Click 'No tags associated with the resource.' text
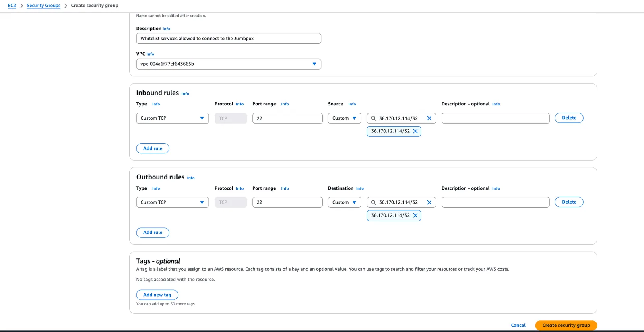The width and height of the screenshot is (644, 332). 175,280
